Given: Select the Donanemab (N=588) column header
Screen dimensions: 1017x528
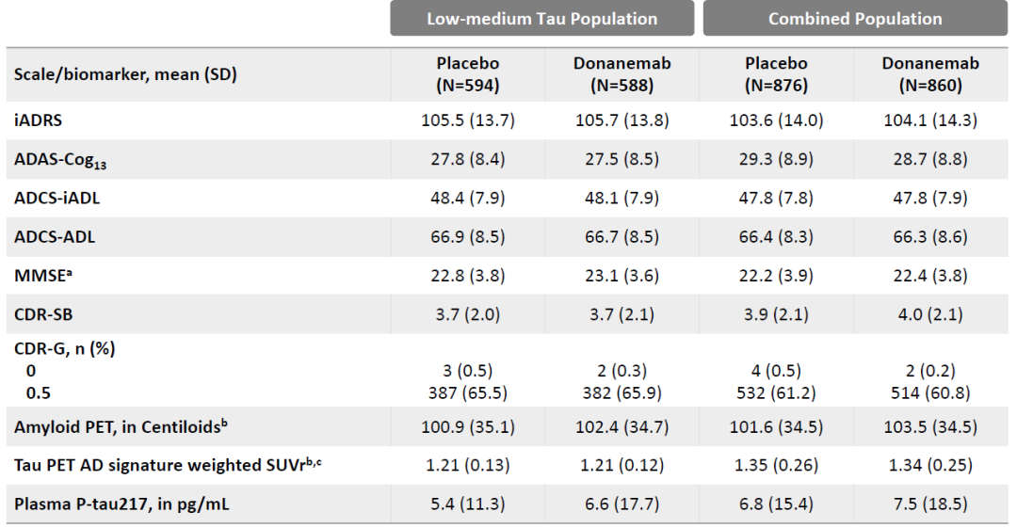Looking at the screenshot, I should click(x=622, y=74).
